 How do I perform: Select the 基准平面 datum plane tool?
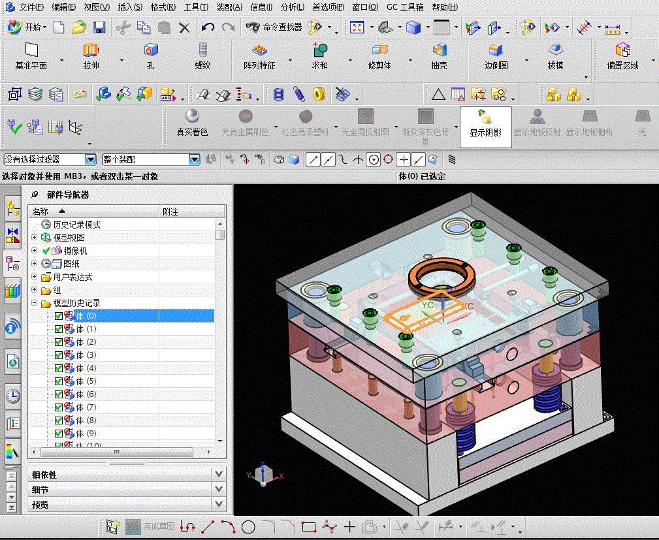pos(31,56)
